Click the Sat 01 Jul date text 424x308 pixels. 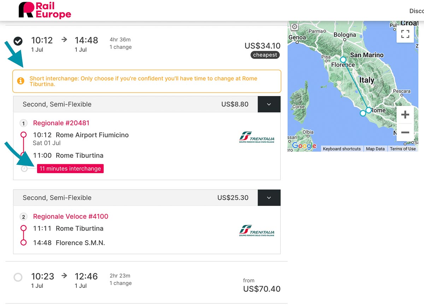(47, 143)
